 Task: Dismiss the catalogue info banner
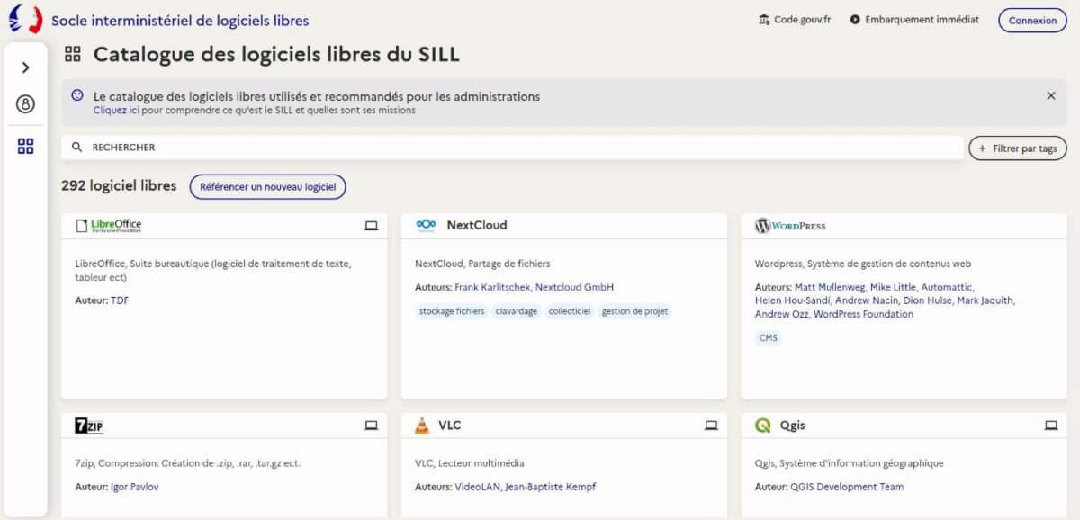[1050, 95]
